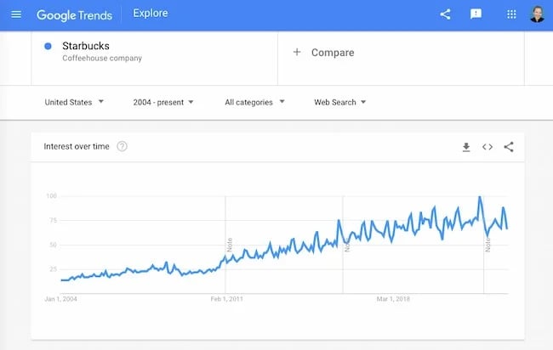
Task: Expand the United States region dropdown
Action: tap(74, 102)
